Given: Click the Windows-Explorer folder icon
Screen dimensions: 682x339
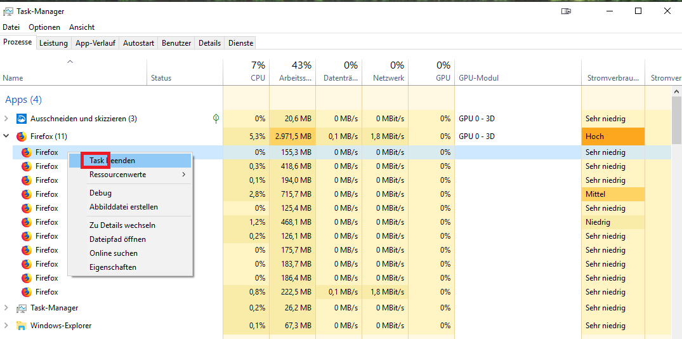Looking at the screenshot, I should coord(22,326).
